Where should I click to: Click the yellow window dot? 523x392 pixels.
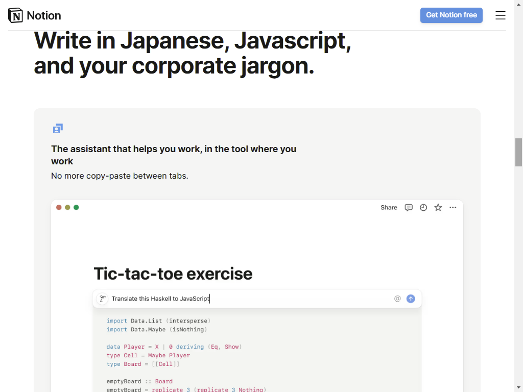click(x=67, y=207)
